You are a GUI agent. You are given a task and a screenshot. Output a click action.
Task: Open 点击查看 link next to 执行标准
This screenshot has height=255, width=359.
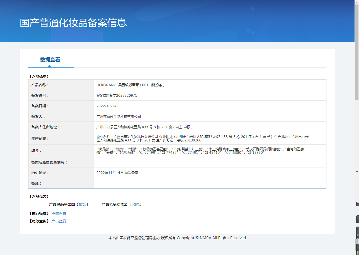pyautogui.click(x=59, y=213)
